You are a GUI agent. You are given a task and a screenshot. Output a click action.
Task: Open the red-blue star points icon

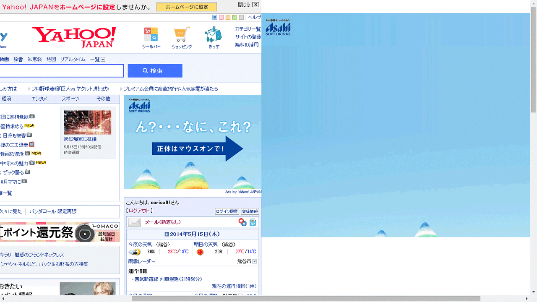click(x=242, y=222)
